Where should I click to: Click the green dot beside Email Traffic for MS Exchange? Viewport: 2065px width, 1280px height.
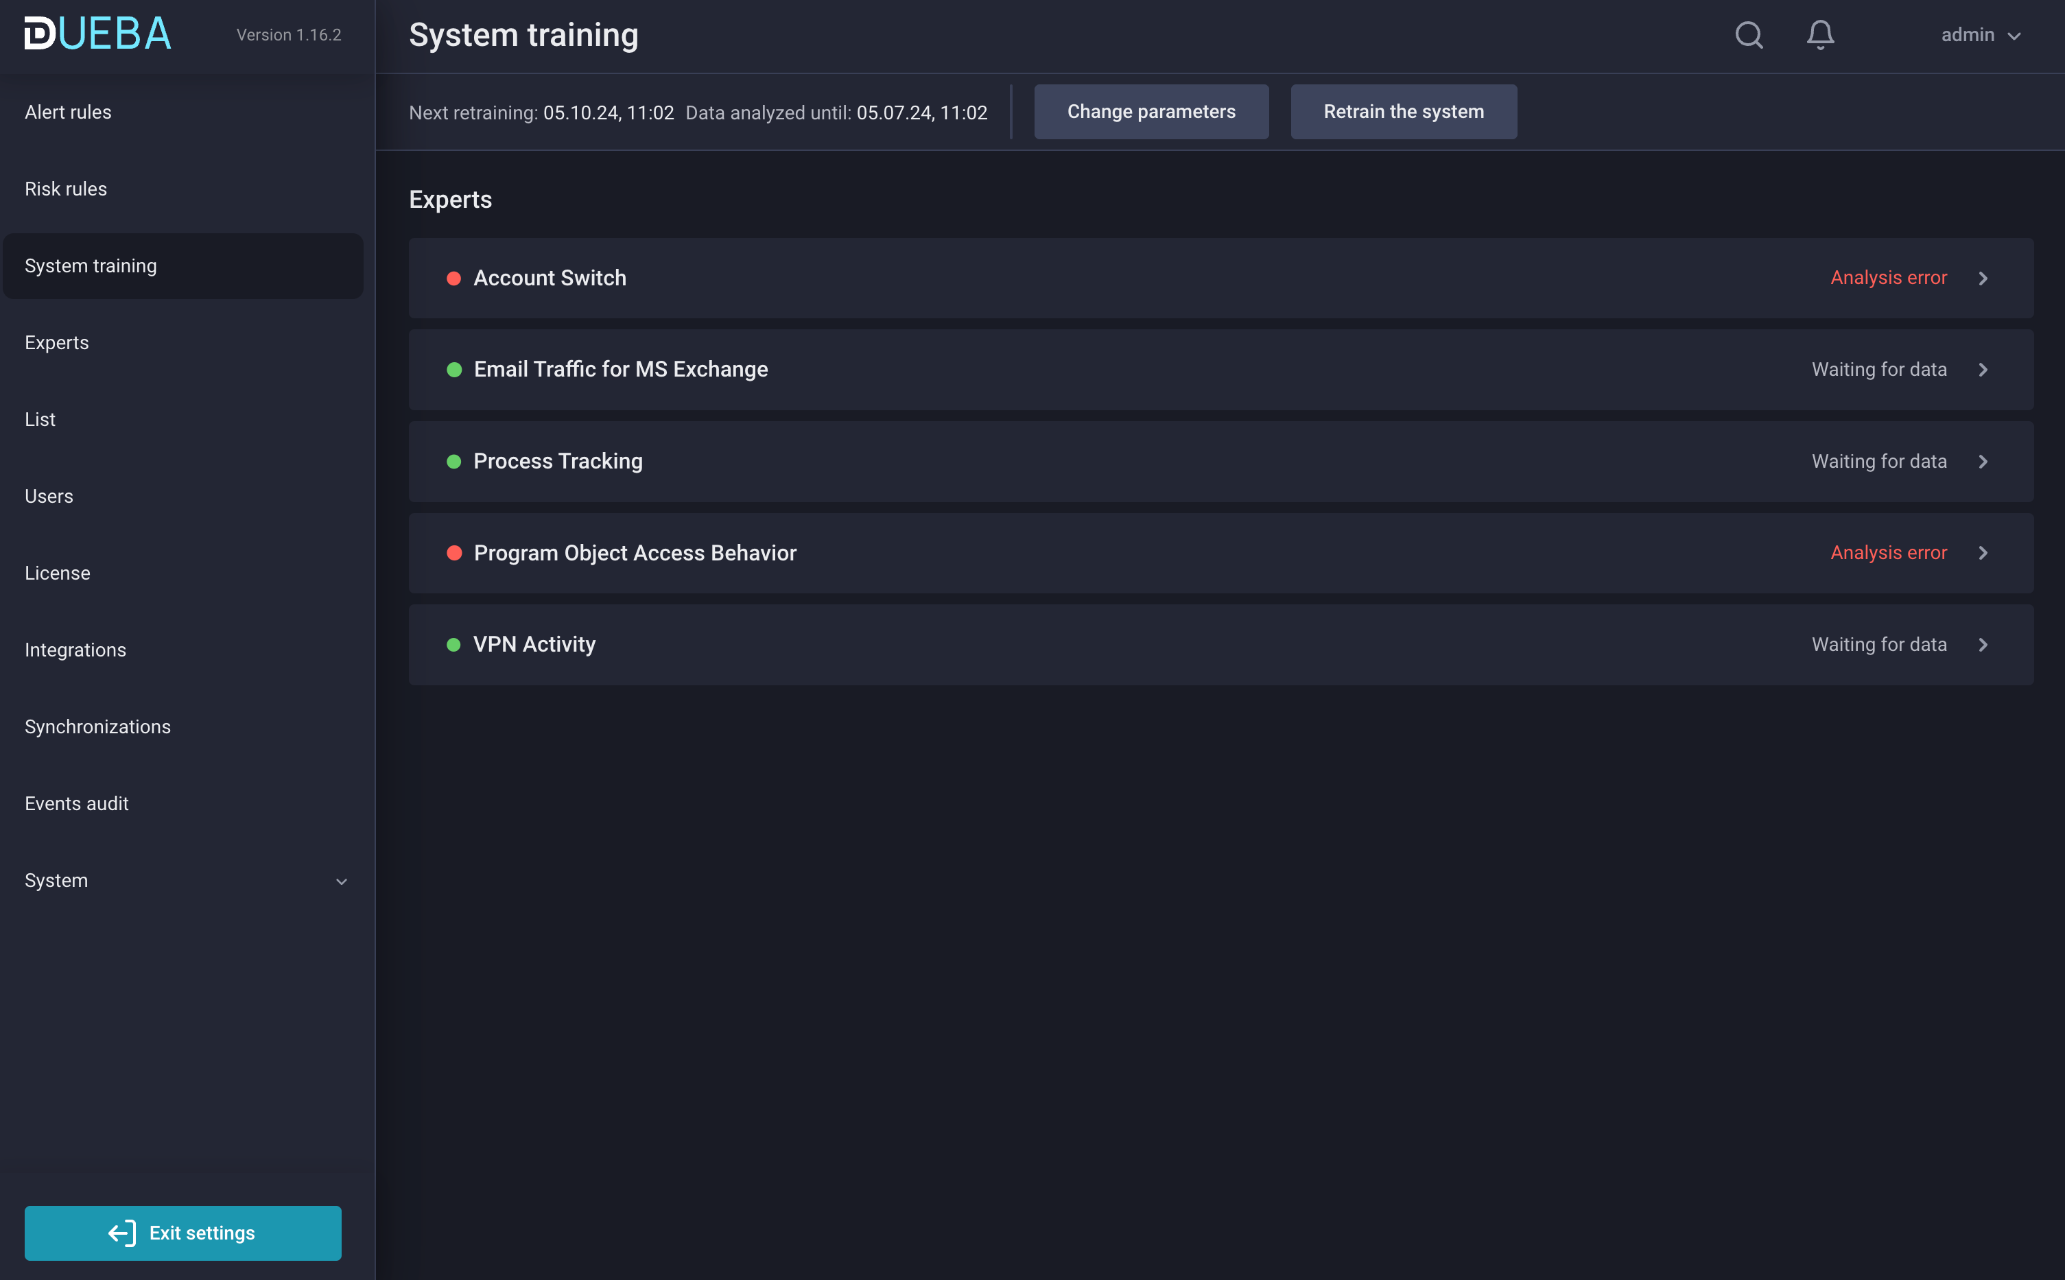click(x=453, y=370)
